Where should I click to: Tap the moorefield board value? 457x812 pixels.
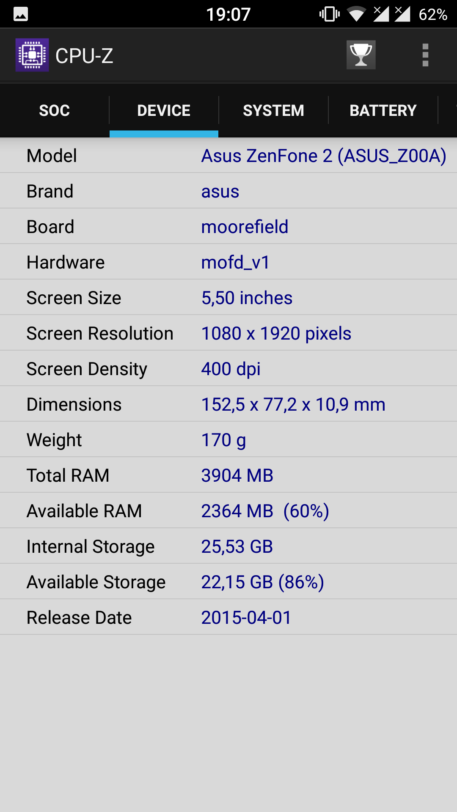(x=245, y=227)
